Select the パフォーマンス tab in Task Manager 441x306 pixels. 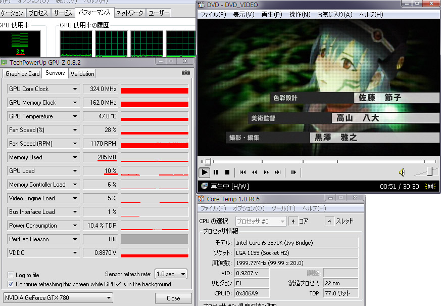pyautogui.click(x=94, y=12)
